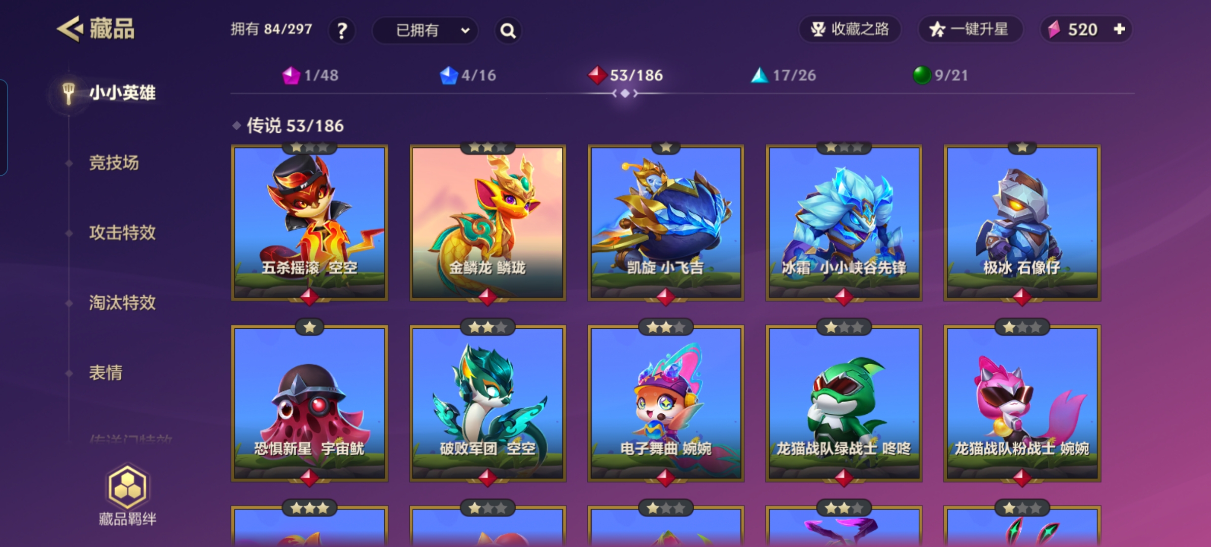Click the 收藏之路 button
This screenshot has width=1211, height=547.
850,29
